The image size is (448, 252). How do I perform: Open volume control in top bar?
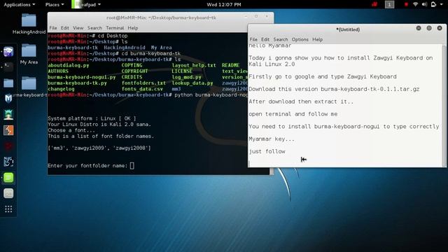425,4
